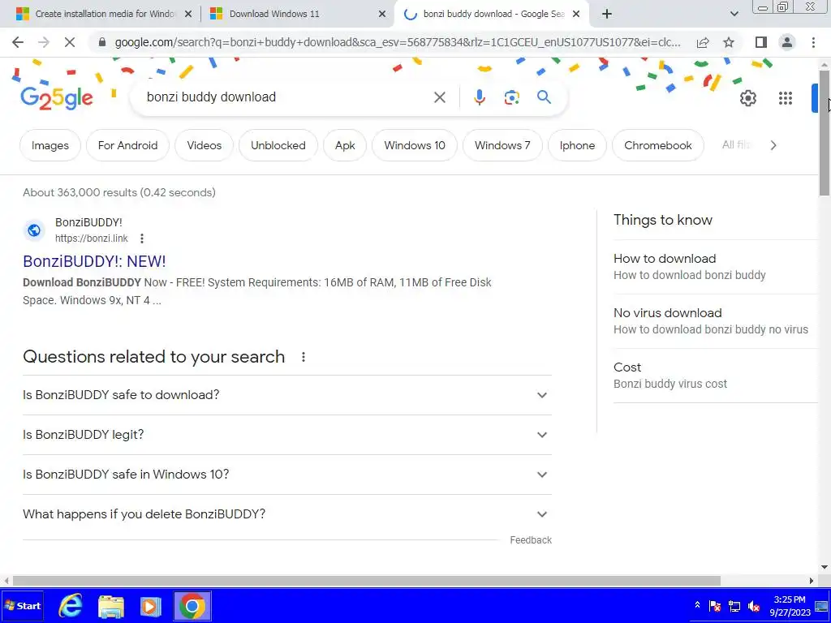Image resolution: width=831 pixels, height=623 pixels.
Task: Open the tab search dropdown arrow
Action: point(734,15)
